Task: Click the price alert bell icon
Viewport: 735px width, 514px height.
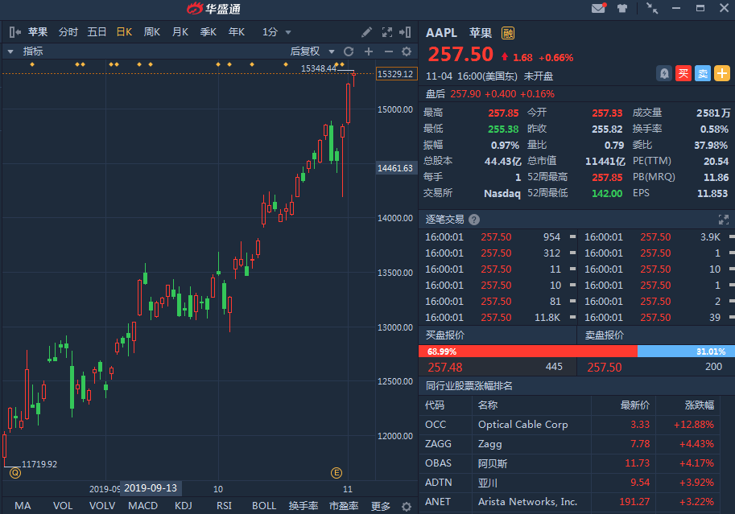Action: 664,73
